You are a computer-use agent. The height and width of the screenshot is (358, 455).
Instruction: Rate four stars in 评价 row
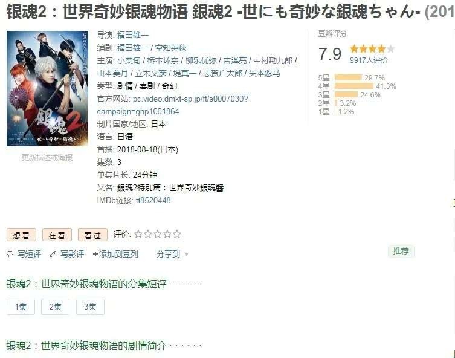pos(167,234)
